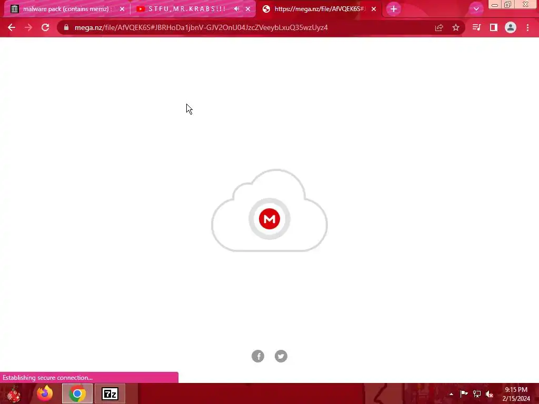Open the Chrome profile avatar
The width and height of the screenshot is (539, 404).
point(511,27)
